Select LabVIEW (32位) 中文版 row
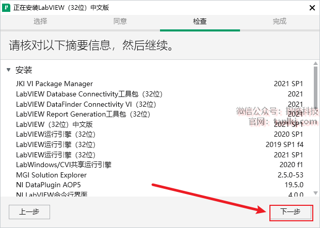Screen dimensions: 320x228 click(x=159, y=124)
